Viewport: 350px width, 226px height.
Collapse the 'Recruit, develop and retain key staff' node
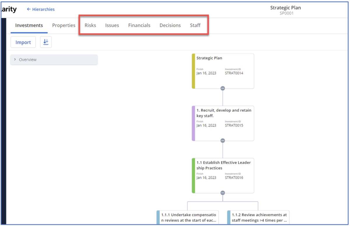(223, 140)
